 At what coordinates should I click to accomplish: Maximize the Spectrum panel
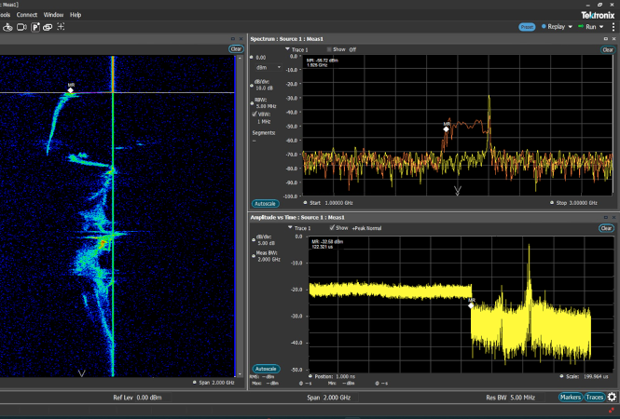click(605, 39)
